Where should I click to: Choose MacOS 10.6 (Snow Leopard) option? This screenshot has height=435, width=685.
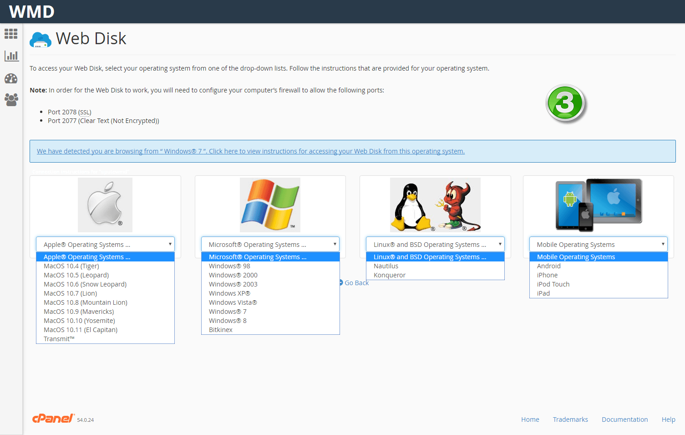pos(105,284)
